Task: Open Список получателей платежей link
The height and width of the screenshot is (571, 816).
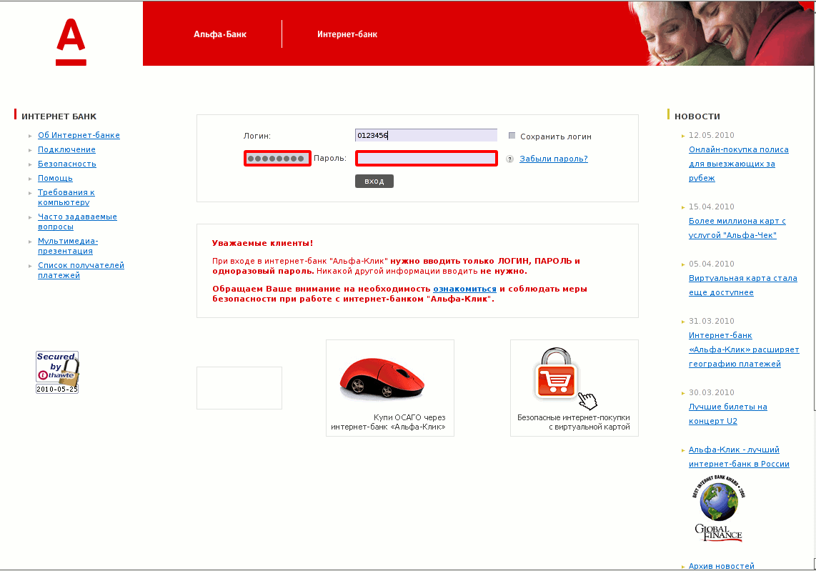Action: [x=81, y=270]
